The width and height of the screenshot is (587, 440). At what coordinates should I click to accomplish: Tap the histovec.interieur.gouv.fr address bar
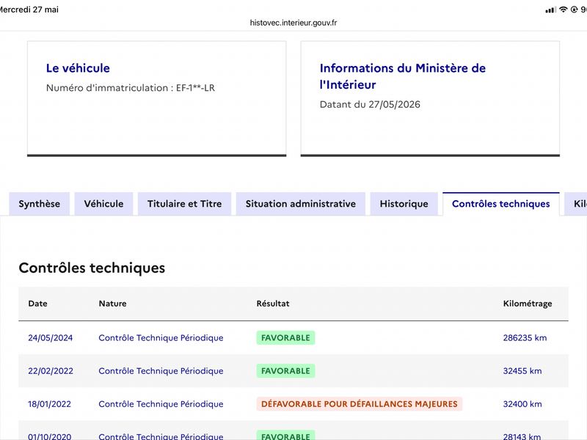[x=293, y=23]
